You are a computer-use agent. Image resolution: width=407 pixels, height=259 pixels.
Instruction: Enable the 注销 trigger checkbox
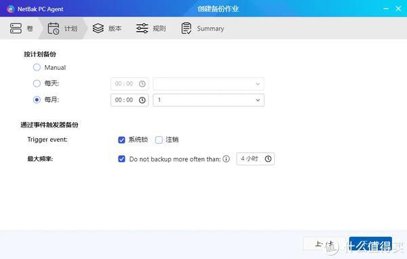(159, 140)
